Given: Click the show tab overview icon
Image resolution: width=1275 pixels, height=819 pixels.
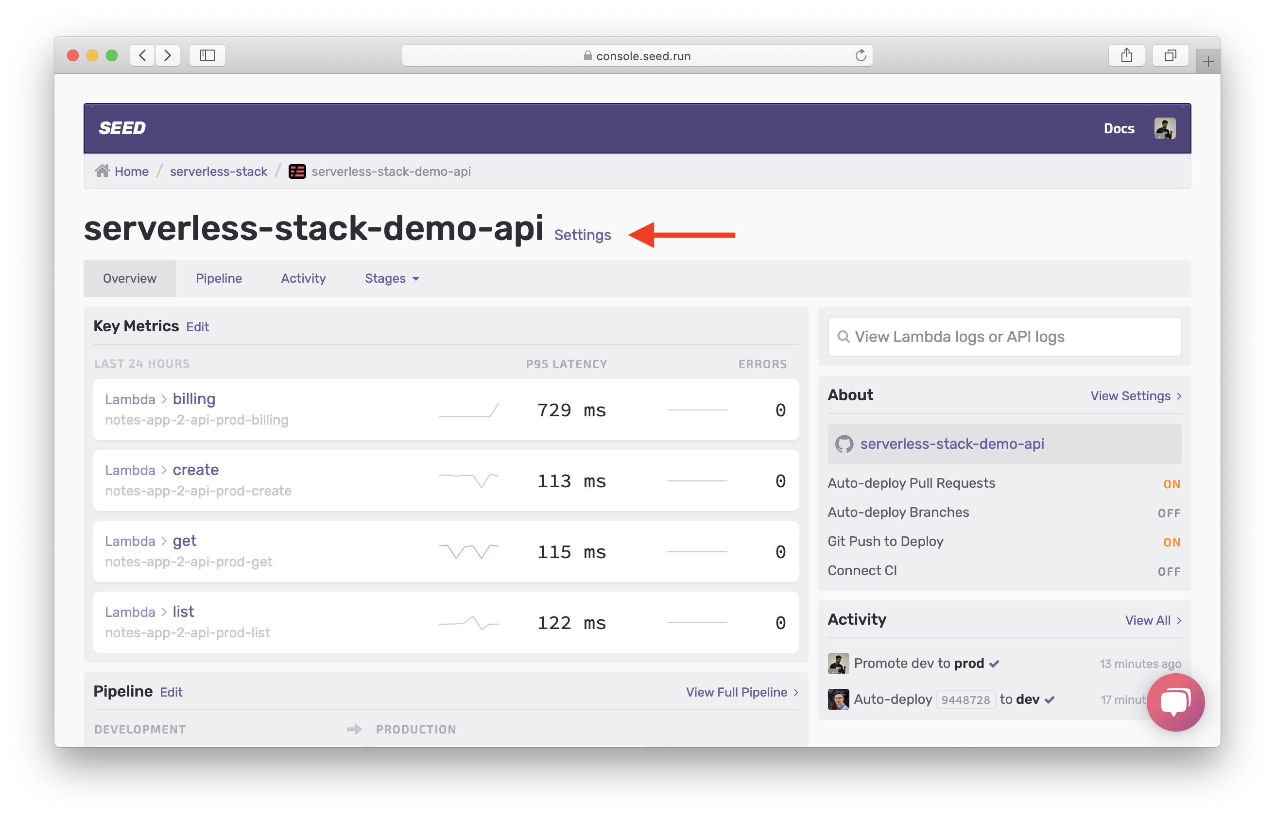Looking at the screenshot, I should click(1170, 55).
